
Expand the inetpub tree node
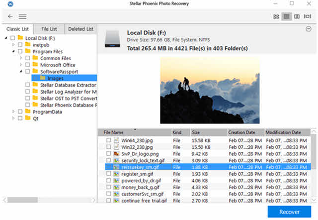click(x=13, y=44)
